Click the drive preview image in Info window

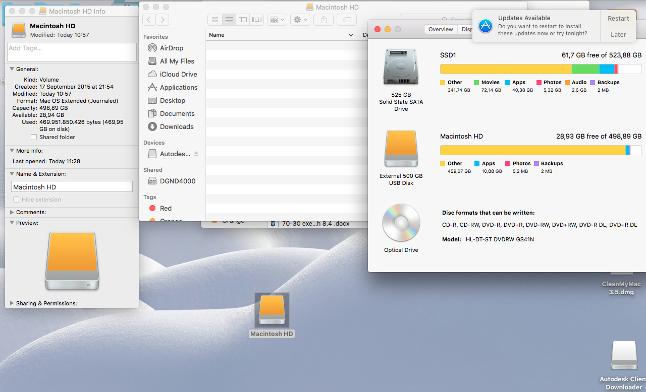(72, 260)
